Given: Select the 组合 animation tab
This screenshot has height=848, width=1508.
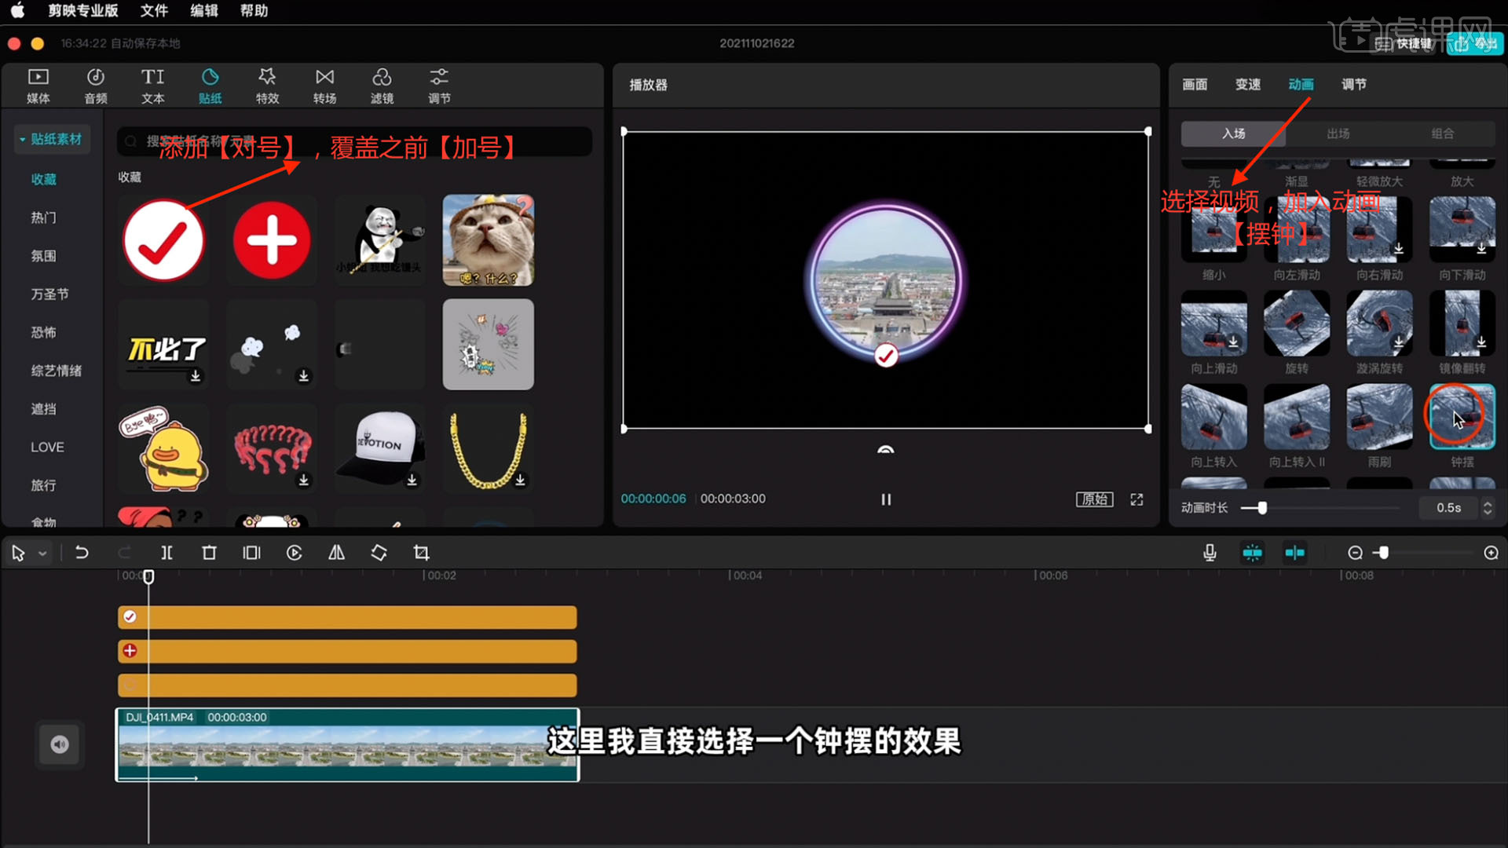Looking at the screenshot, I should 1442,133.
